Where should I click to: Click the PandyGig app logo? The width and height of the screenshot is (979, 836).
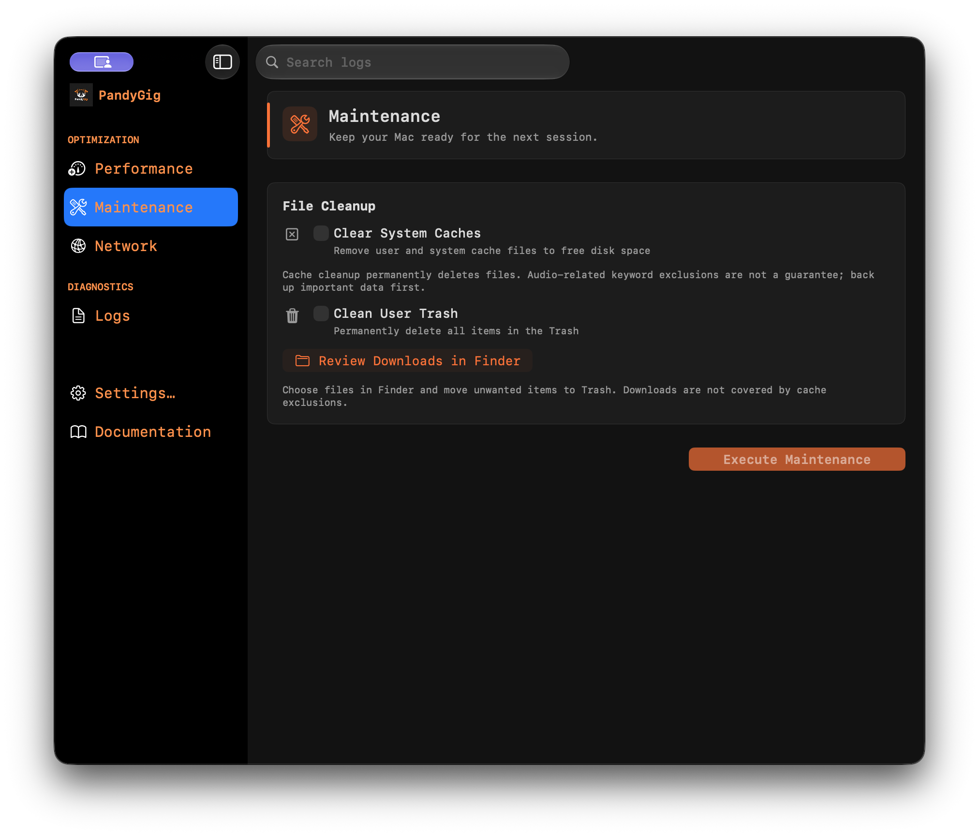81,95
